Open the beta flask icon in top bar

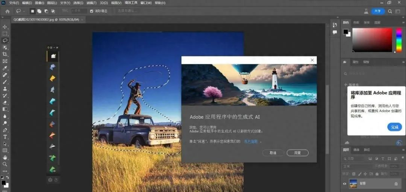click(x=366, y=11)
